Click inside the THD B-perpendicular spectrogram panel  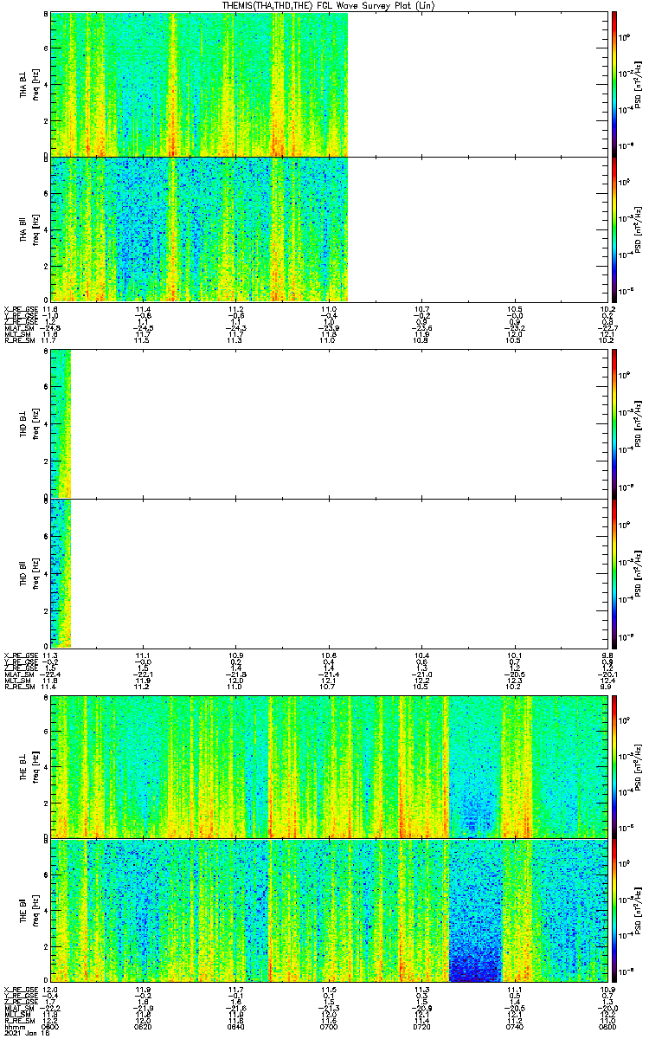pyautogui.click(x=329, y=423)
